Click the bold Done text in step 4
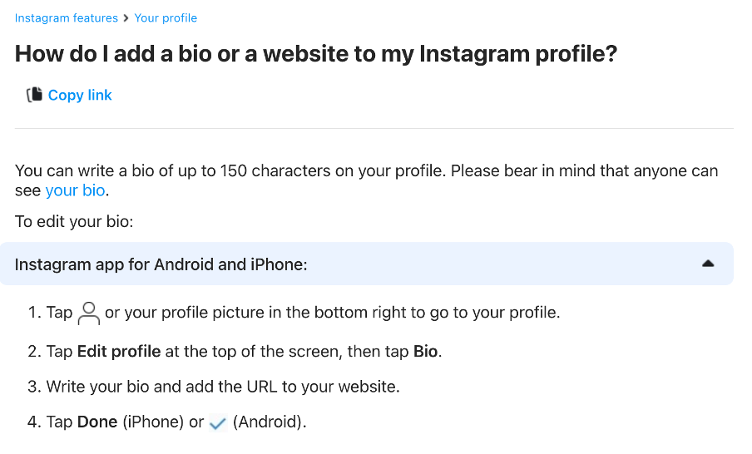The height and width of the screenshot is (454, 752). (97, 422)
